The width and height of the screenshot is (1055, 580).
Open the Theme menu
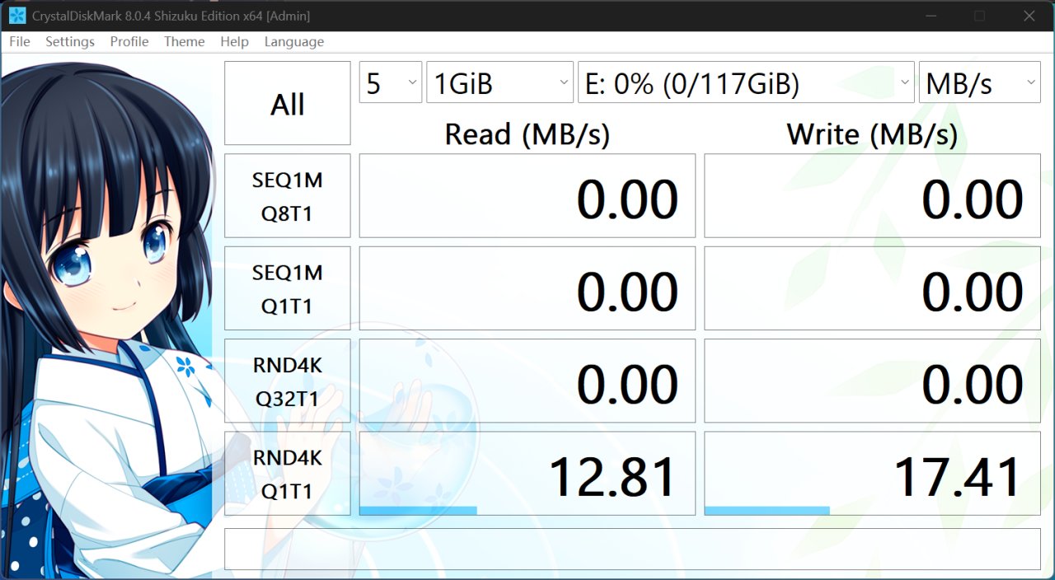click(x=185, y=42)
